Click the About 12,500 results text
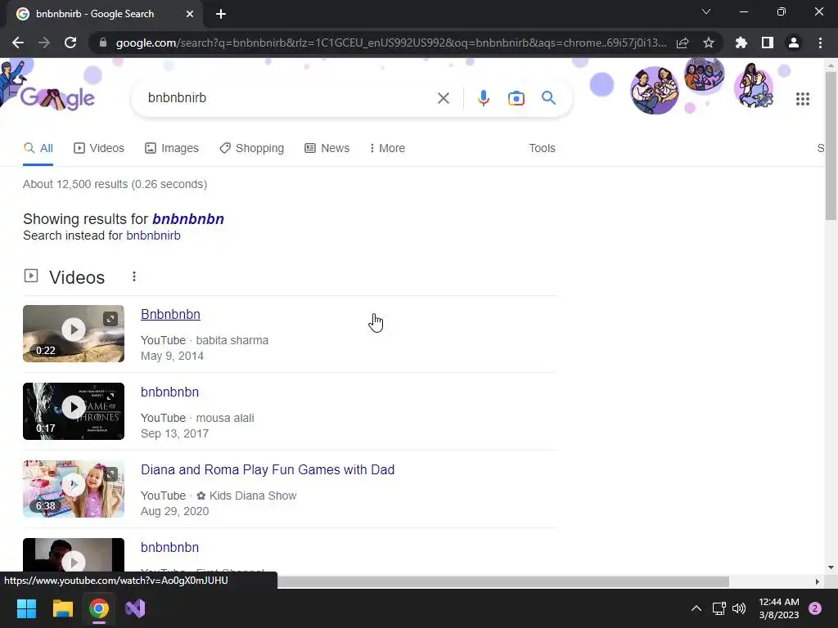 pos(115,184)
